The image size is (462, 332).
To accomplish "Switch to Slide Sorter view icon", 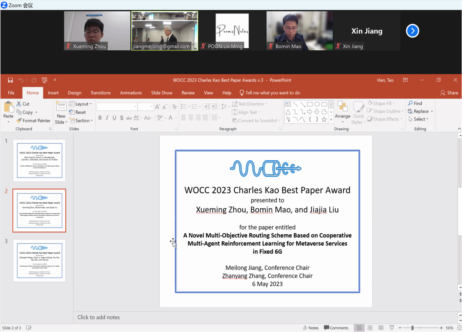I will (370, 328).
